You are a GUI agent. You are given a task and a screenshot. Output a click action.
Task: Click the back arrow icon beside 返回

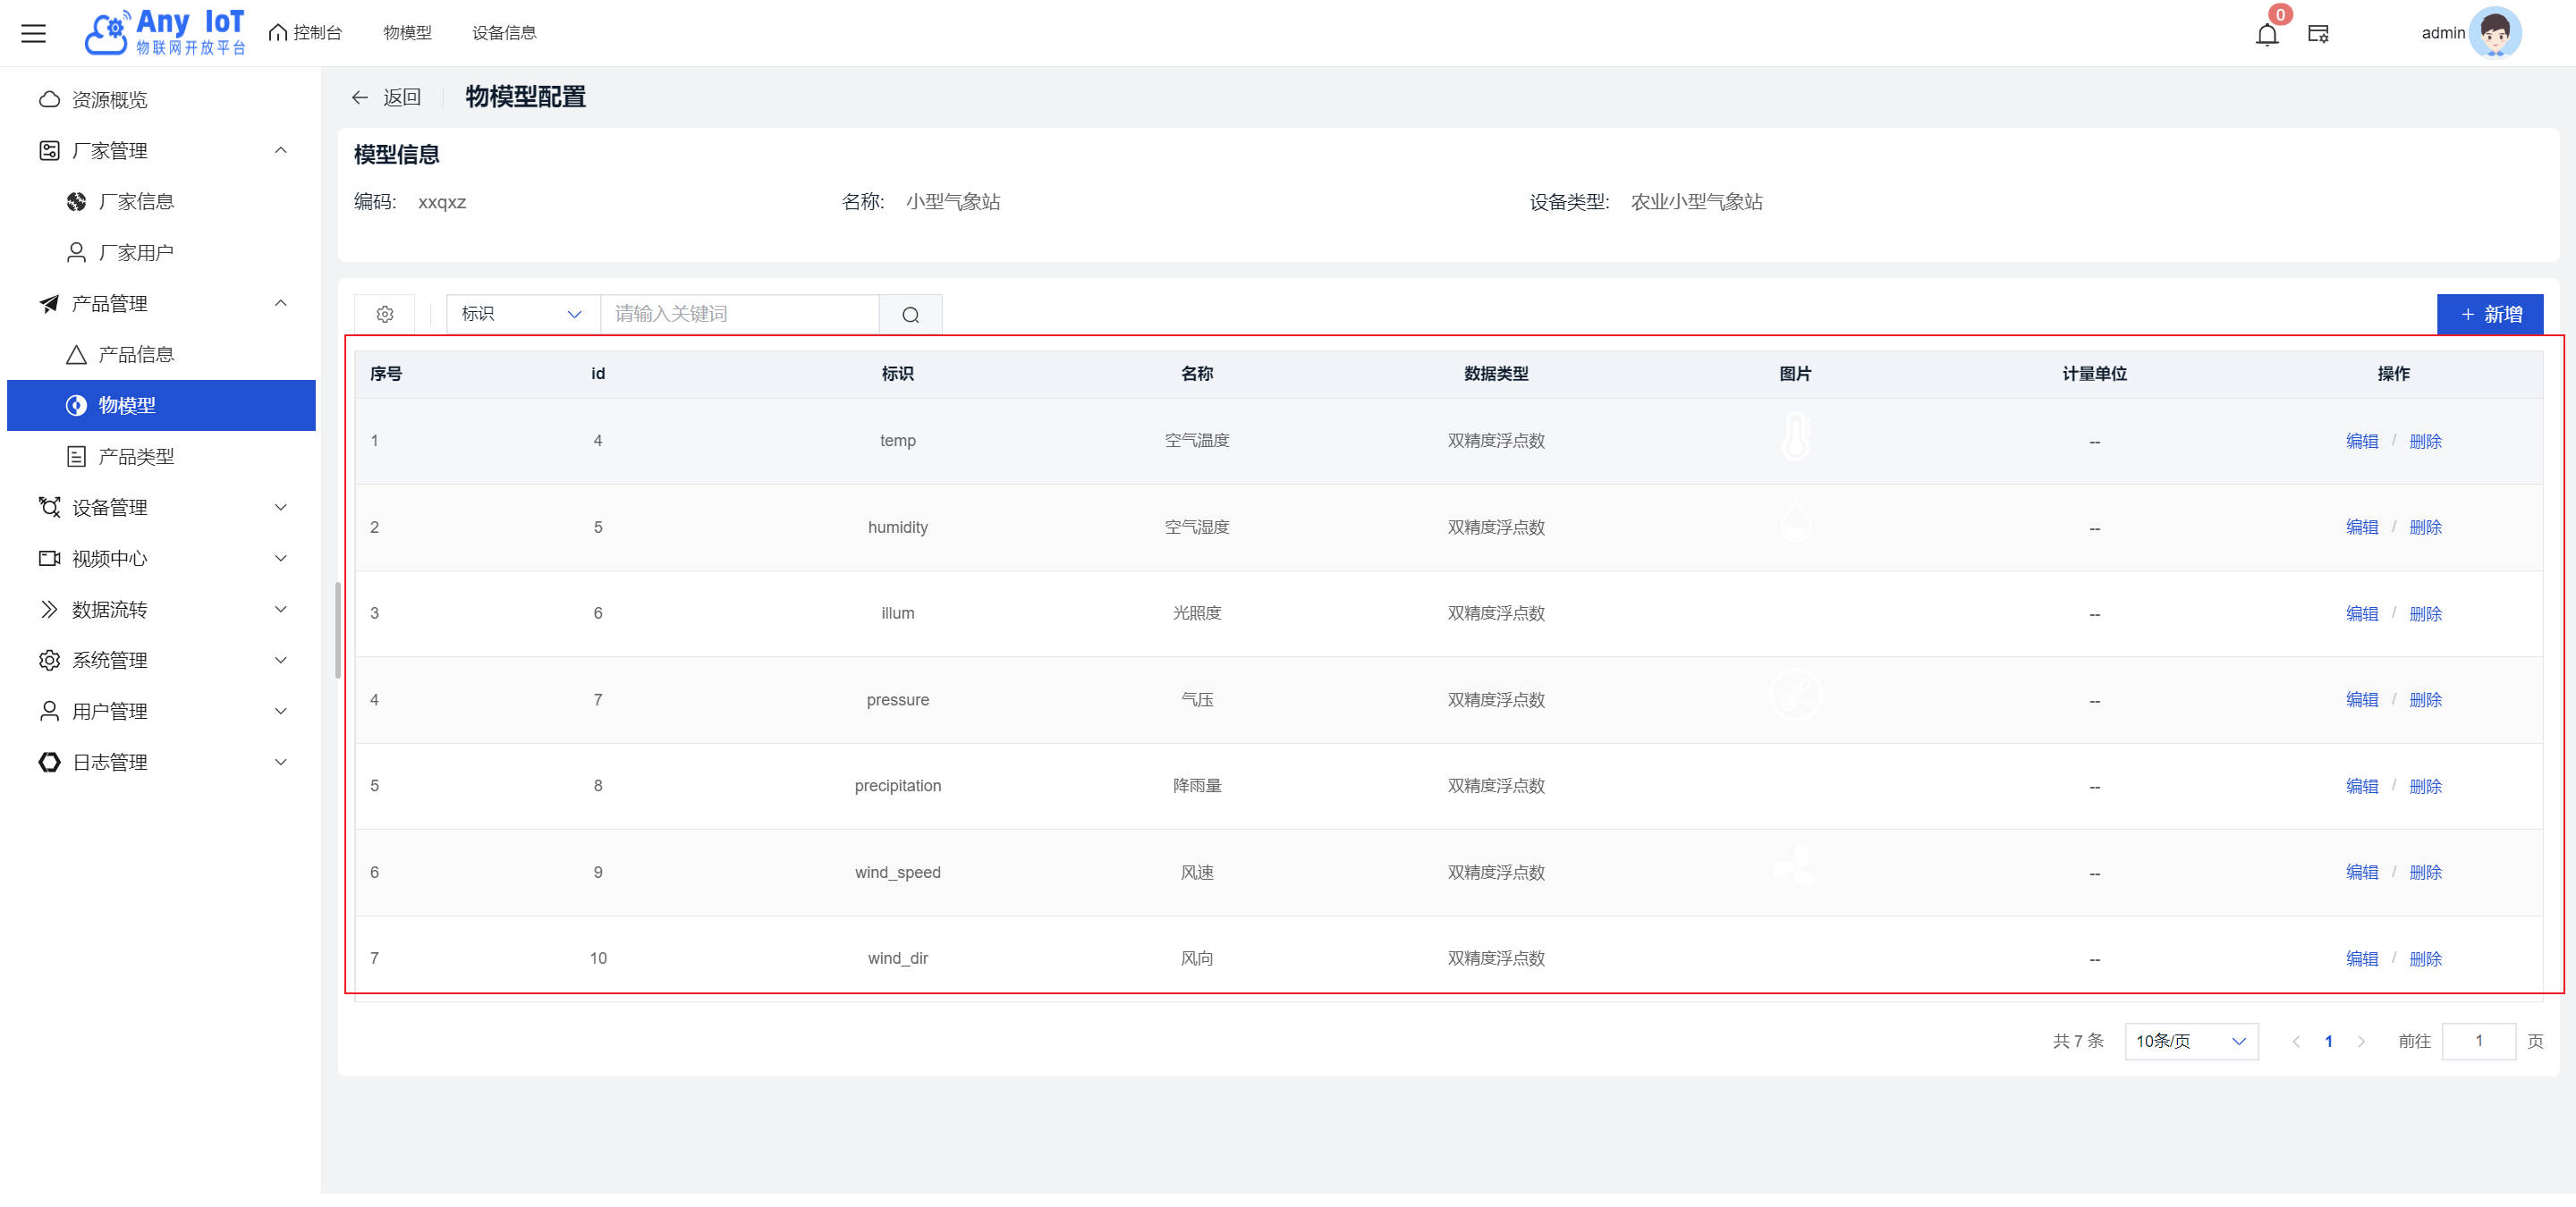[360, 97]
